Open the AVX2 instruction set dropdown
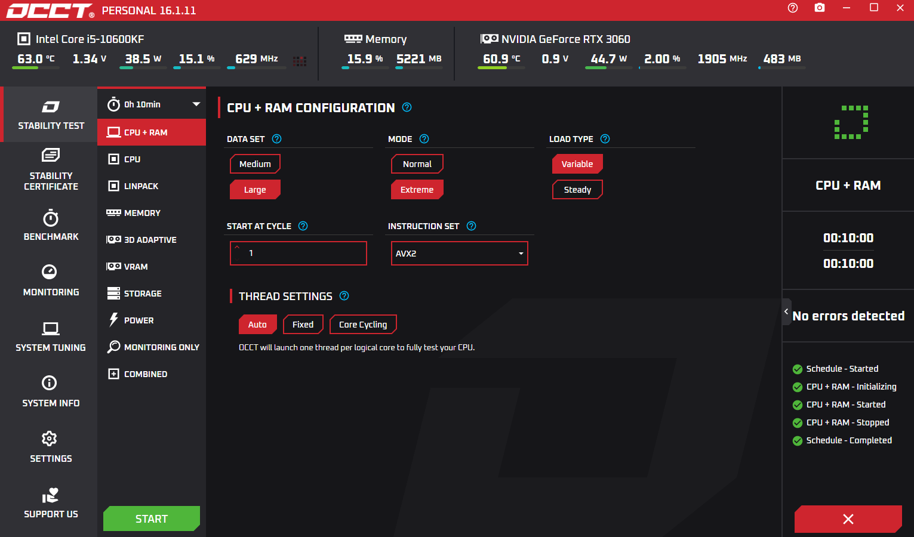 [460, 254]
